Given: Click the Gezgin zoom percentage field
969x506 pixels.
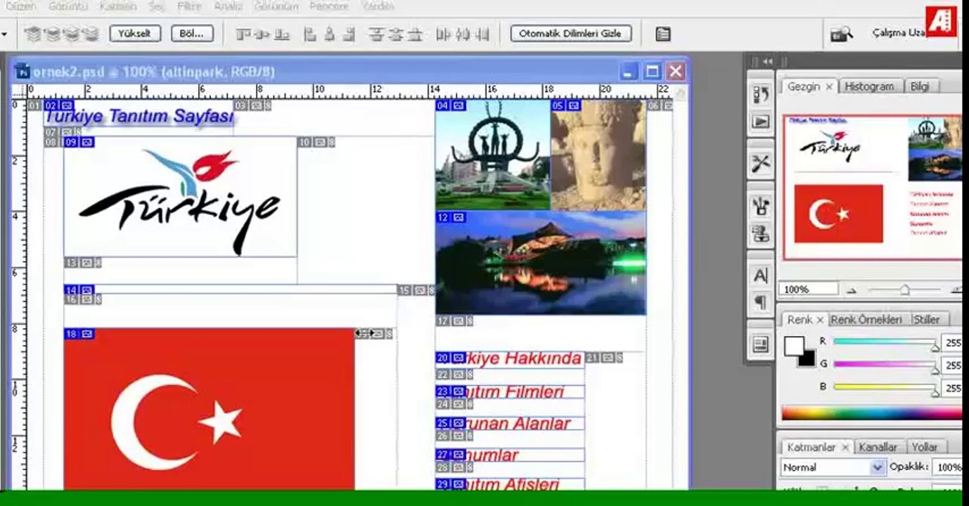Looking at the screenshot, I should point(809,290).
